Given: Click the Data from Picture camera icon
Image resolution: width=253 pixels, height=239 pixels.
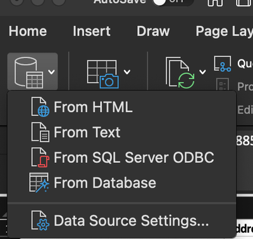Looking at the screenshot, I should [103, 74].
